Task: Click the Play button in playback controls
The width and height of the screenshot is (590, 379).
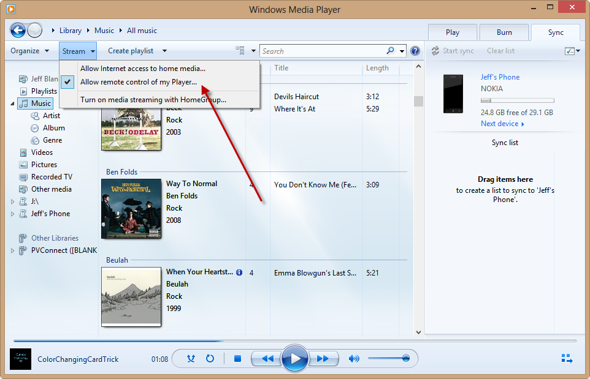Action: tap(295, 358)
